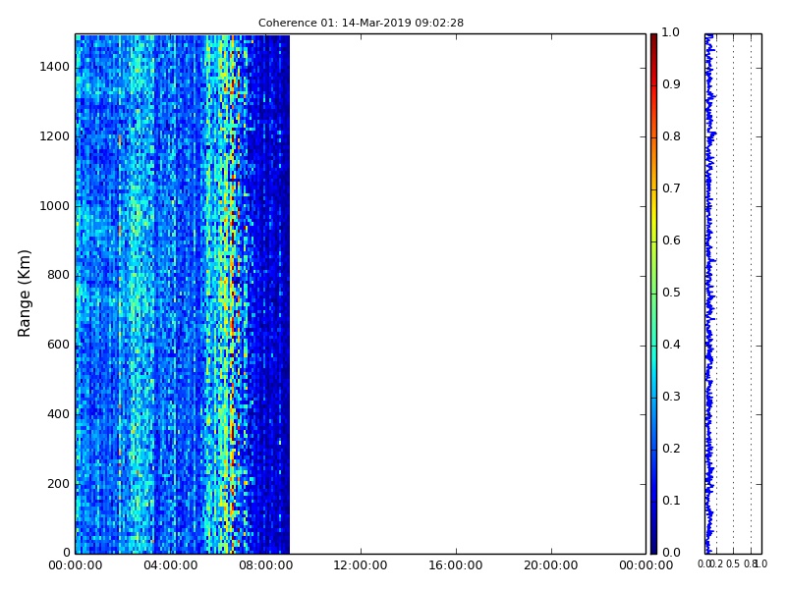Click the colorbar 0.5 label

pyautogui.click(x=671, y=293)
